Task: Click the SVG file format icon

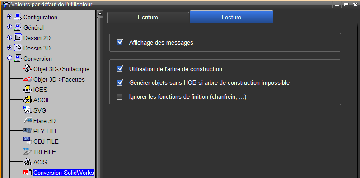Action: click(28, 110)
